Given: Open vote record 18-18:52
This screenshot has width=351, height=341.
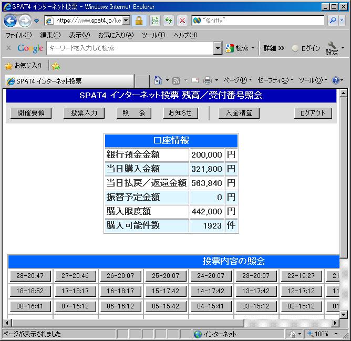Looking at the screenshot, I should pyautogui.click(x=30, y=291).
